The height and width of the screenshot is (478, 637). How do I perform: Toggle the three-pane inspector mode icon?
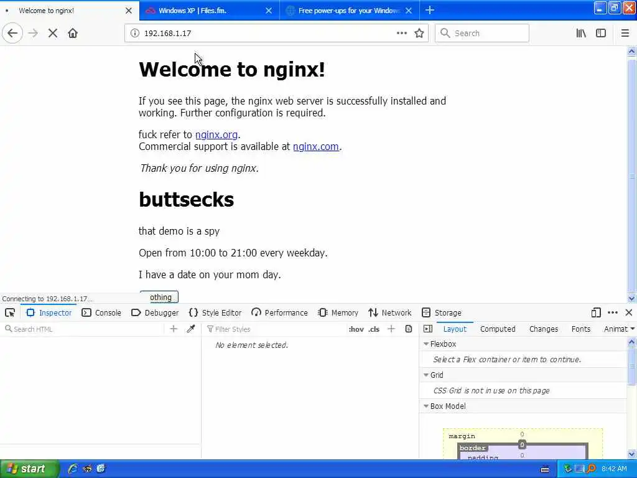(x=428, y=329)
